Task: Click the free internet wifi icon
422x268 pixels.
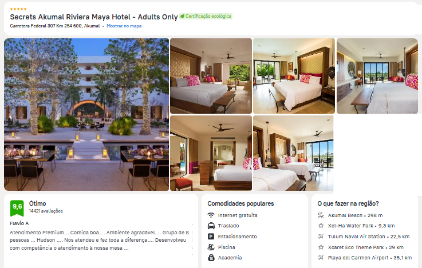Action: [211, 215]
